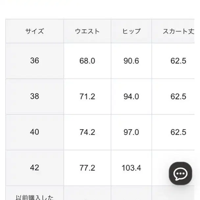Click waist value 68.0
Screen dimensions: 200x200
point(87,61)
